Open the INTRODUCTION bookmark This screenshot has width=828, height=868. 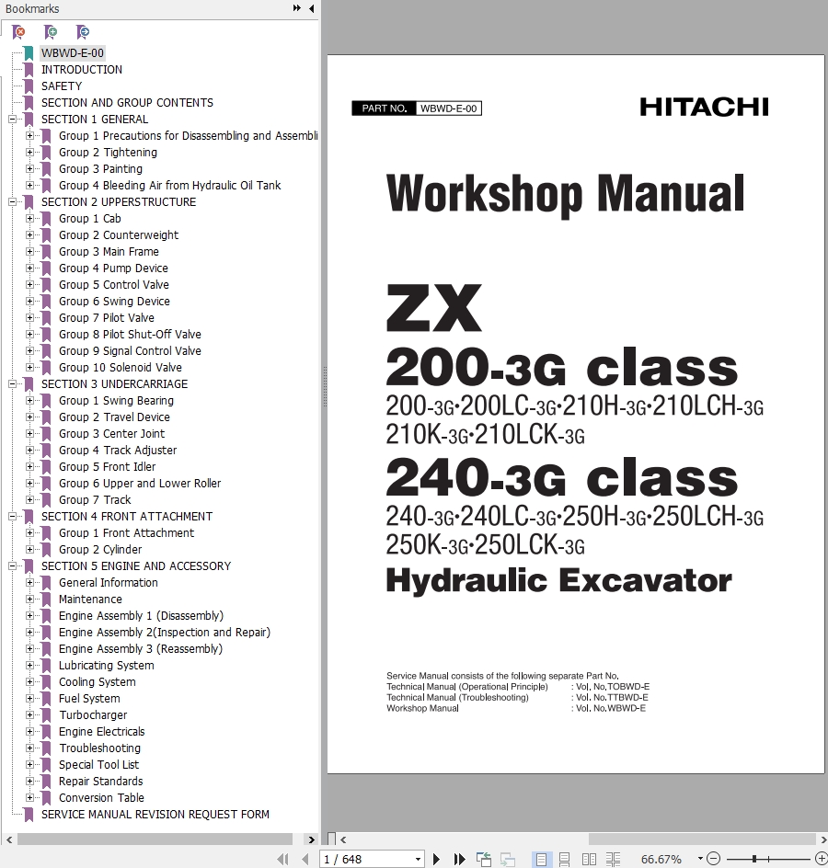point(82,70)
